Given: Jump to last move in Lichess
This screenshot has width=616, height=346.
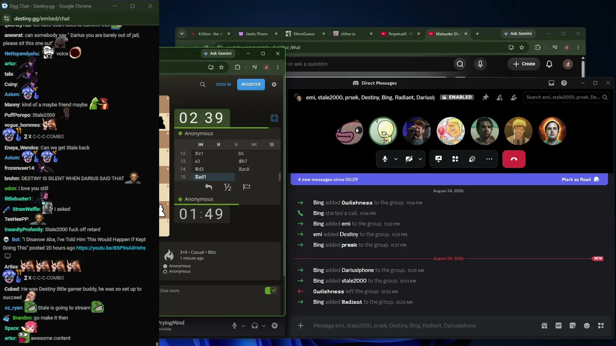Looking at the screenshot, I should point(254,144).
